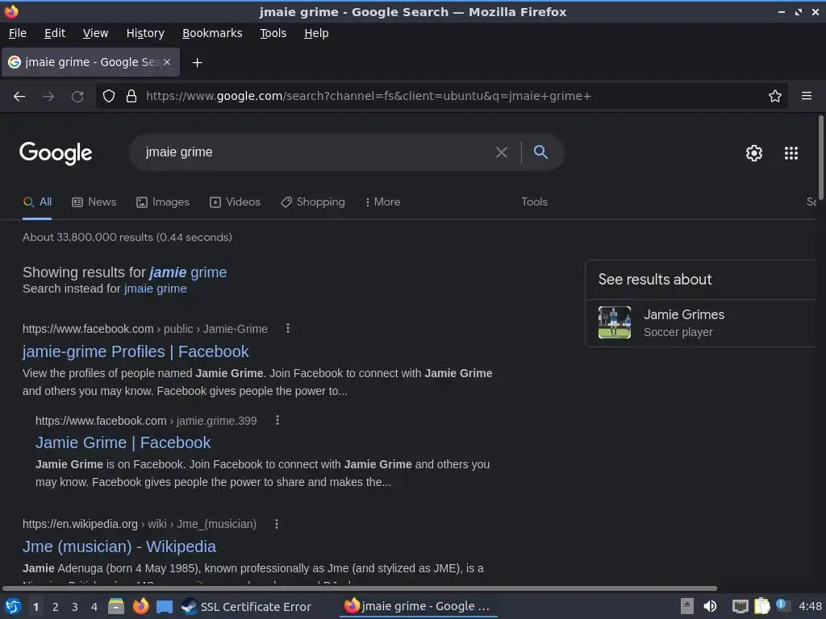This screenshot has width=826, height=619.
Task: Go back to the previous page
Action: (19, 97)
